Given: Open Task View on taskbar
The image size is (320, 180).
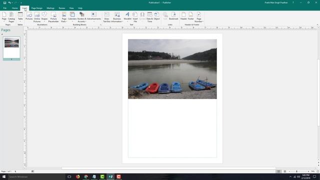Looking at the screenshot, I should pyautogui.click(x=69, y=176).
